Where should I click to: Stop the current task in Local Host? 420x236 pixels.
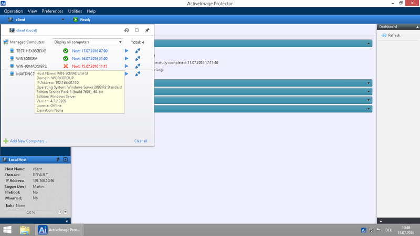(65, 212)
